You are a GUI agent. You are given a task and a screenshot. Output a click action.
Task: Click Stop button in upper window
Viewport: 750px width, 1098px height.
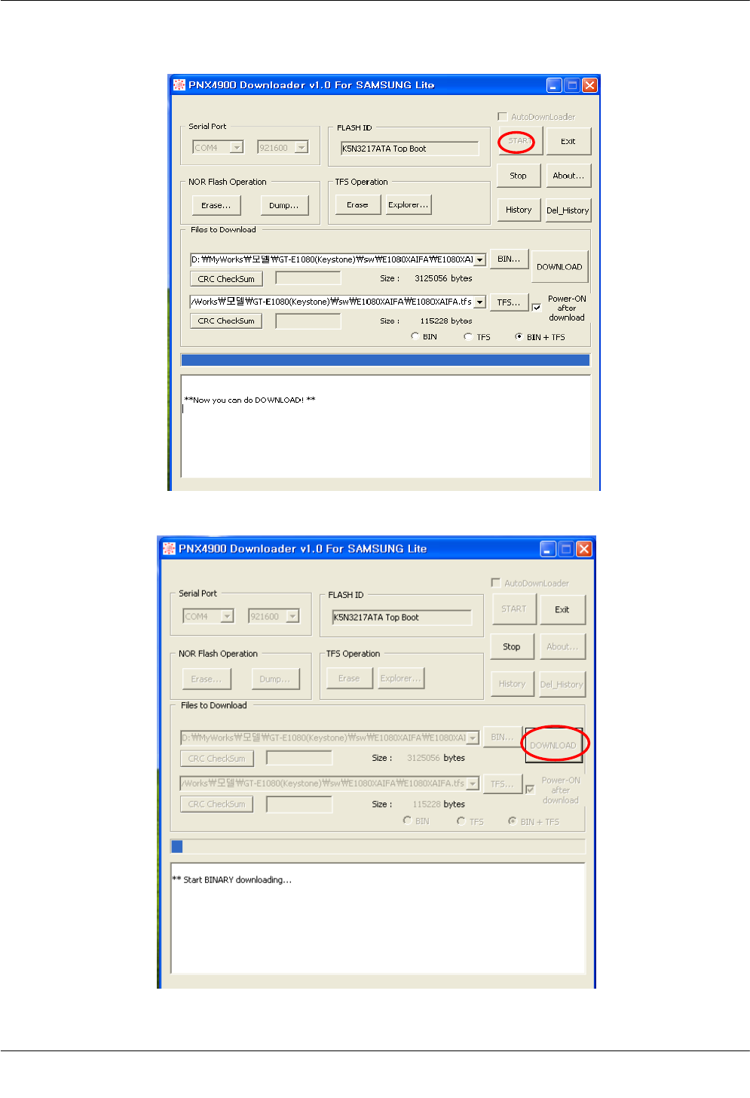[518, 176]
